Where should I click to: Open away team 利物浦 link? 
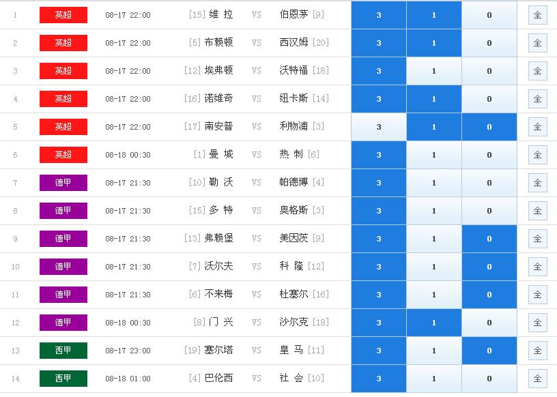tap(294, 126)
